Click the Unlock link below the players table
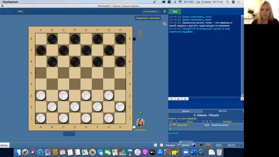Screen dimensions: 279x157 (x=174, y=133)
